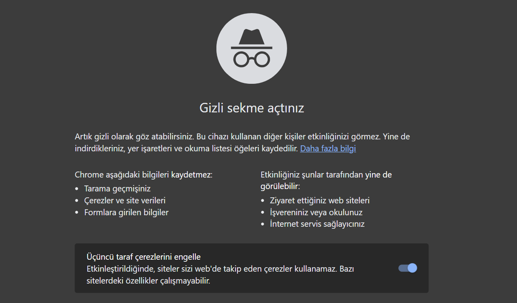The height and width of the screenshot is (303, 517).
Task: Click the "Gizli sekme açtınız" heading
Action: point(252,108)
